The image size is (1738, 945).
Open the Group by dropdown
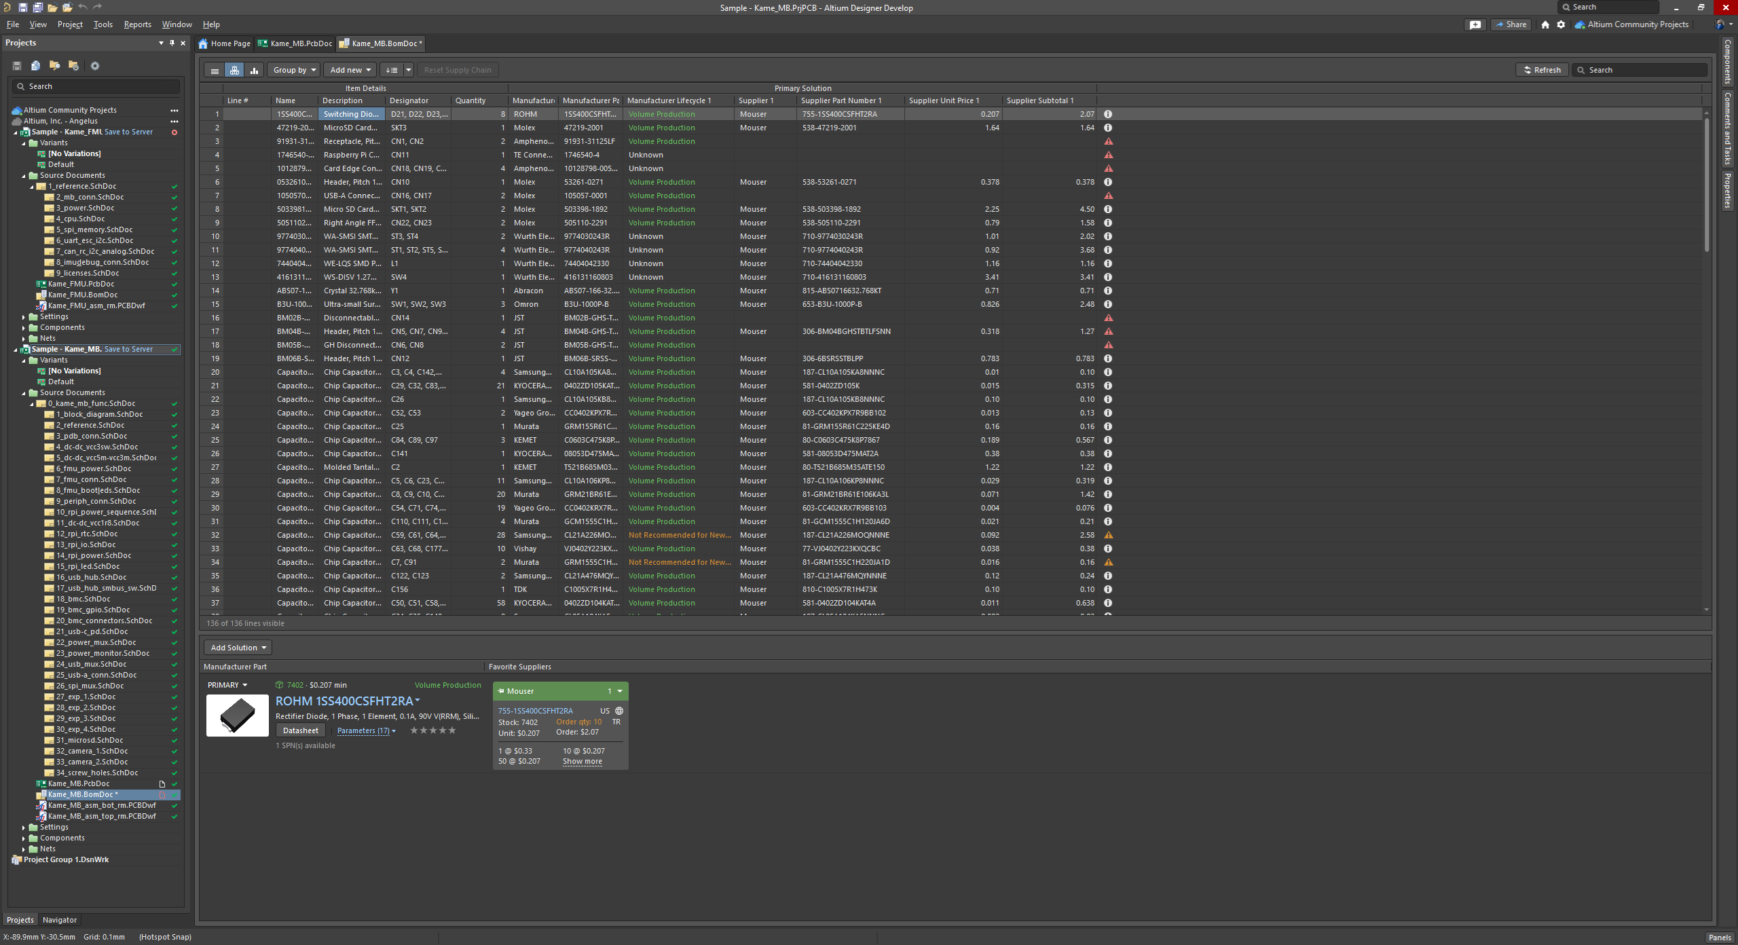(294, 70)
